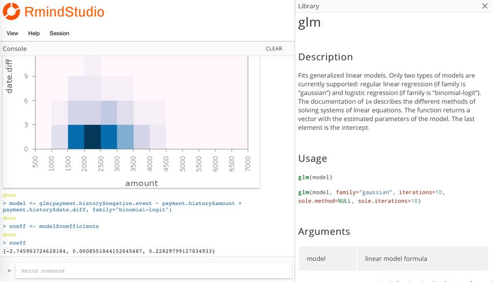Open the Help menu
Screen dimensions: 492x282
(x=34, y=33)
